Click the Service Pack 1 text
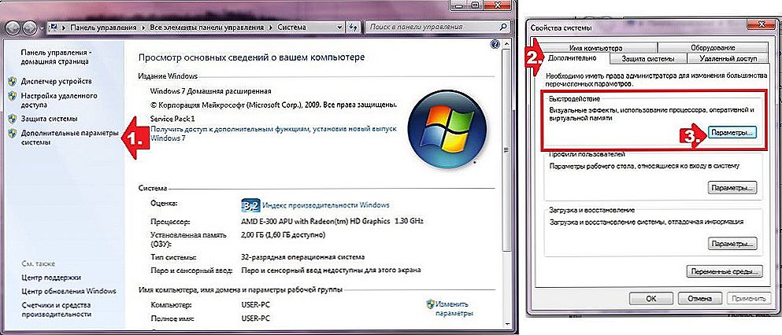The height and width of the screenshot is (335, 782). (172, 119)
